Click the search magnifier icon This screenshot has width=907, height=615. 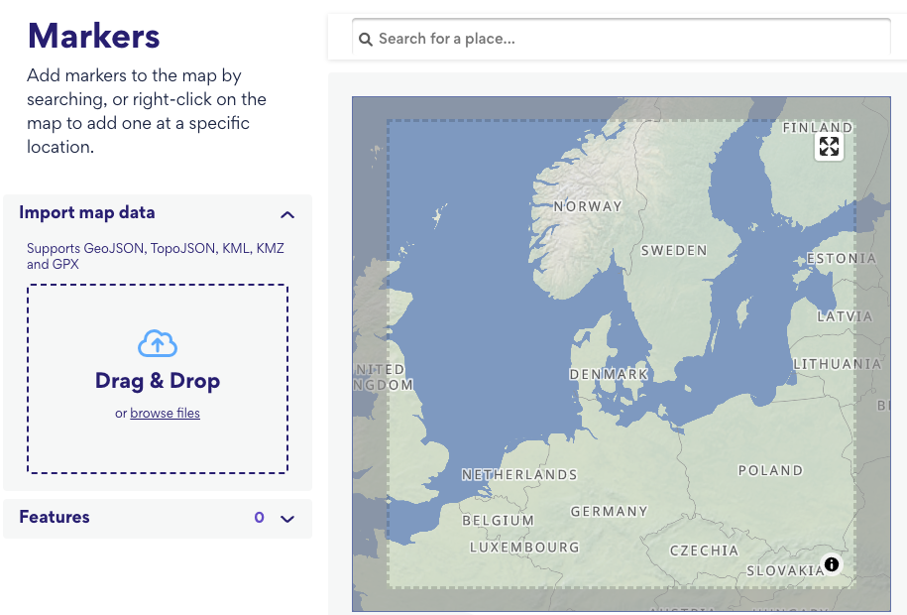pyautogui.click(x=366, y=39)
